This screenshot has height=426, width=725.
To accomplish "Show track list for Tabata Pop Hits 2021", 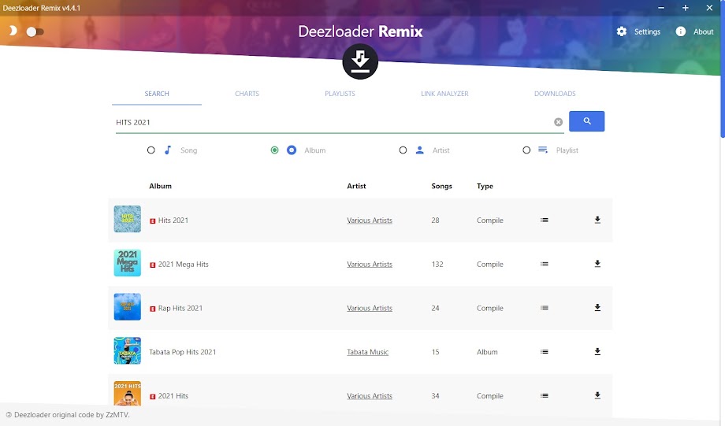I will (x=545, y=352).
